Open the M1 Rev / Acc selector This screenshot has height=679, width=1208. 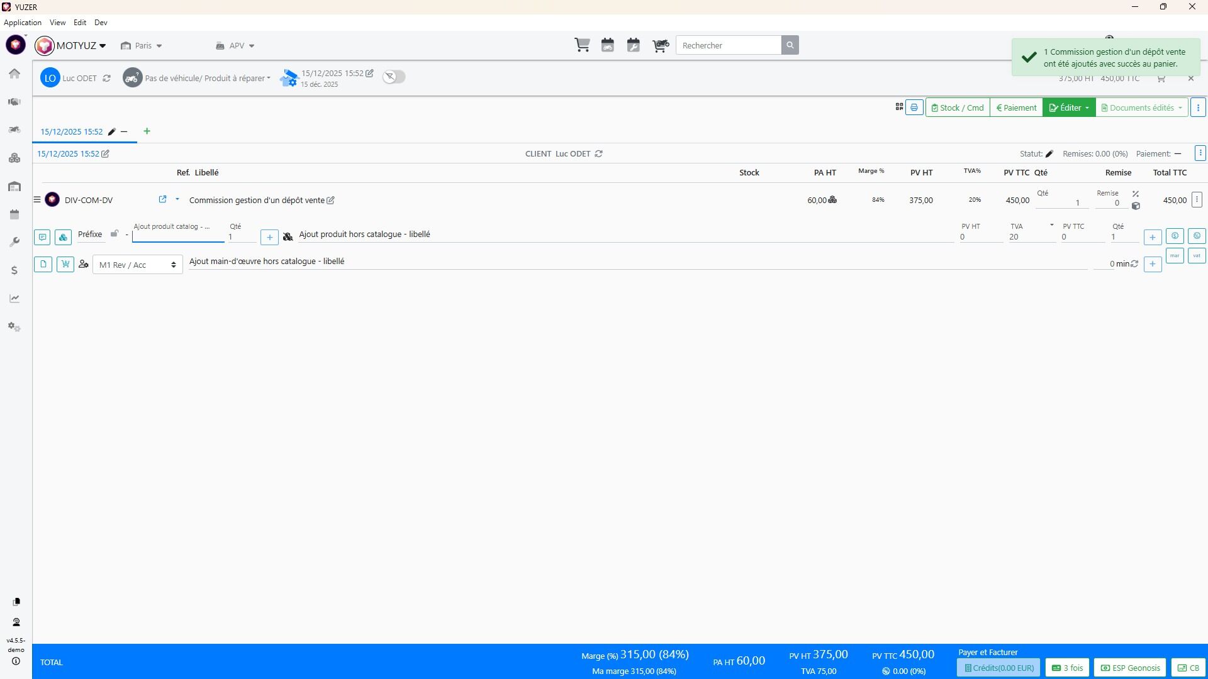[x=138, y=265]
